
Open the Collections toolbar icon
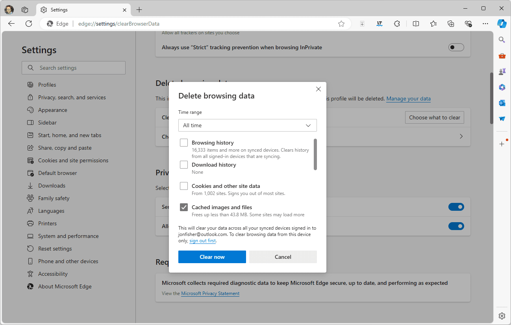(x=451, y=24)
